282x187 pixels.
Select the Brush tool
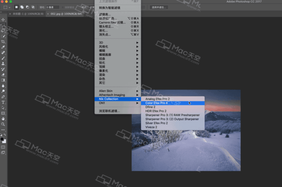3,58
